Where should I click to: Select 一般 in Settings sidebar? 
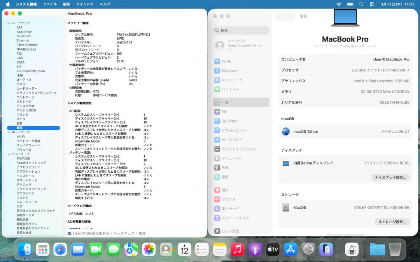click(x=241, y=102)
